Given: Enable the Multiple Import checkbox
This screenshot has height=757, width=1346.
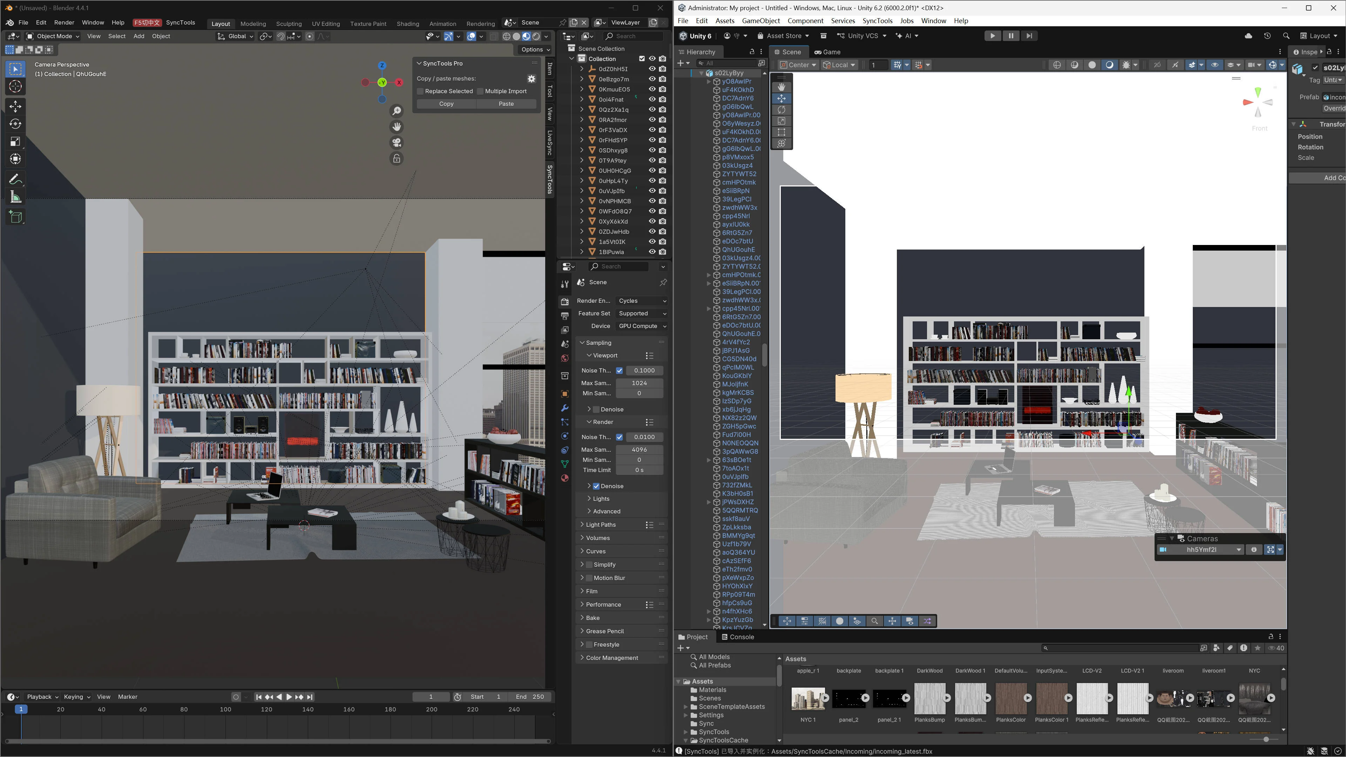Looking at the screenshot, I should [480, 91].
